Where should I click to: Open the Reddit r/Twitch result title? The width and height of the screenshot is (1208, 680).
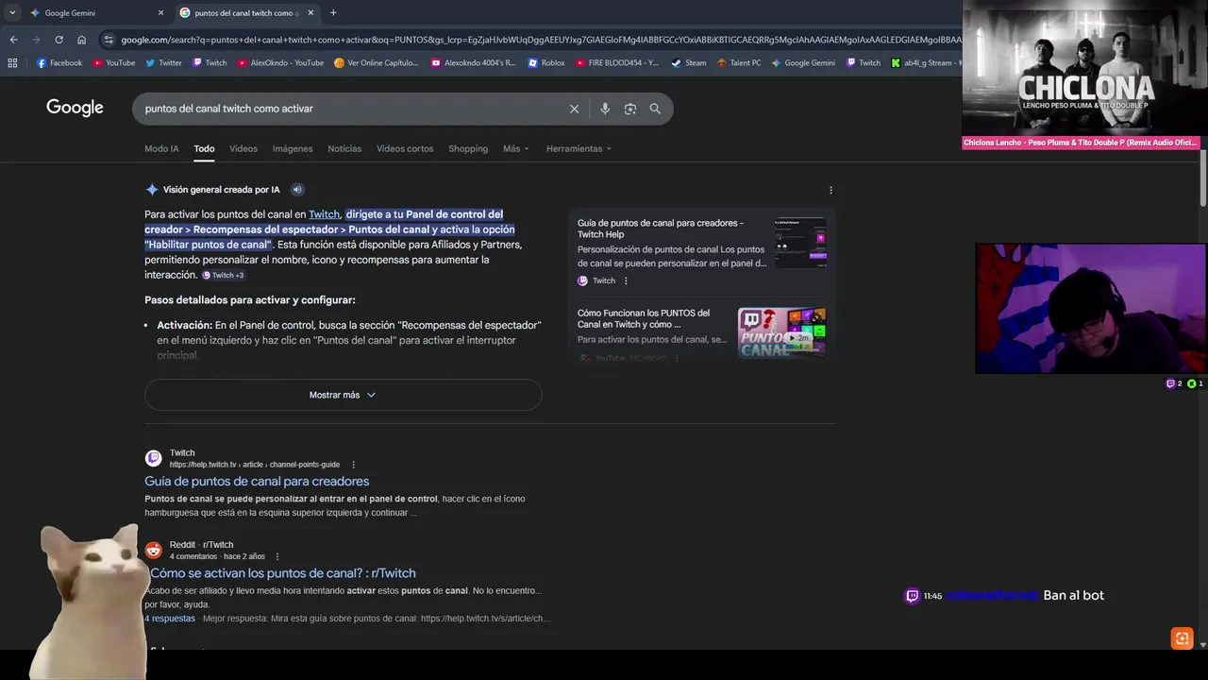pyautogui.click(x=282, y=572)
